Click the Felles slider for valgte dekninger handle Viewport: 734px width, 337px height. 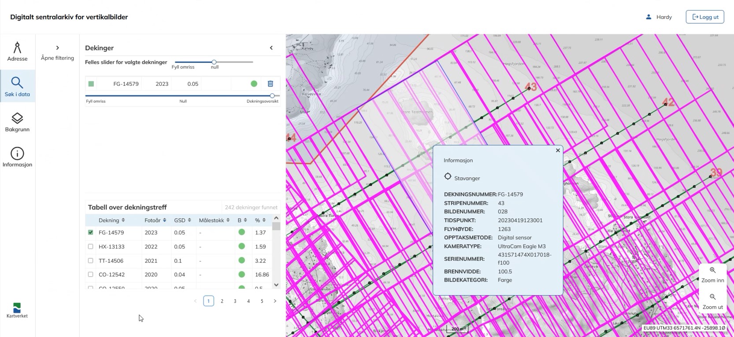click(x=214, y=62)
